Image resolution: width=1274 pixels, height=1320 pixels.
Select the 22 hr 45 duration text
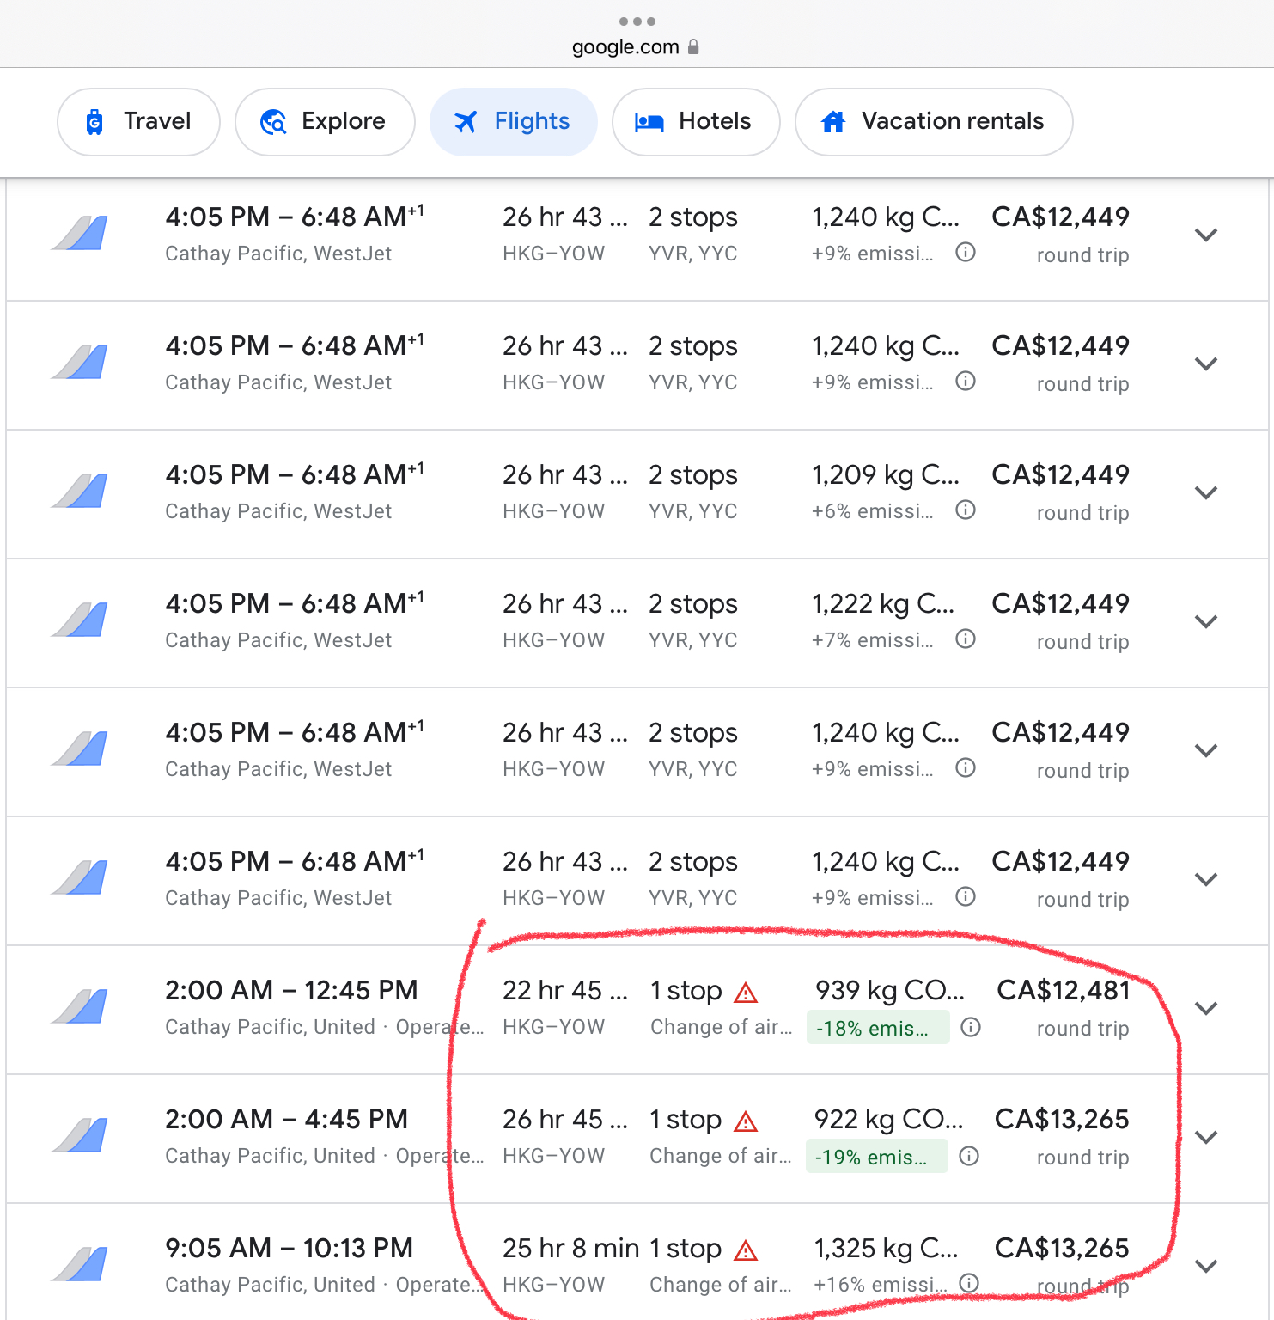click(x=565, y=991)
